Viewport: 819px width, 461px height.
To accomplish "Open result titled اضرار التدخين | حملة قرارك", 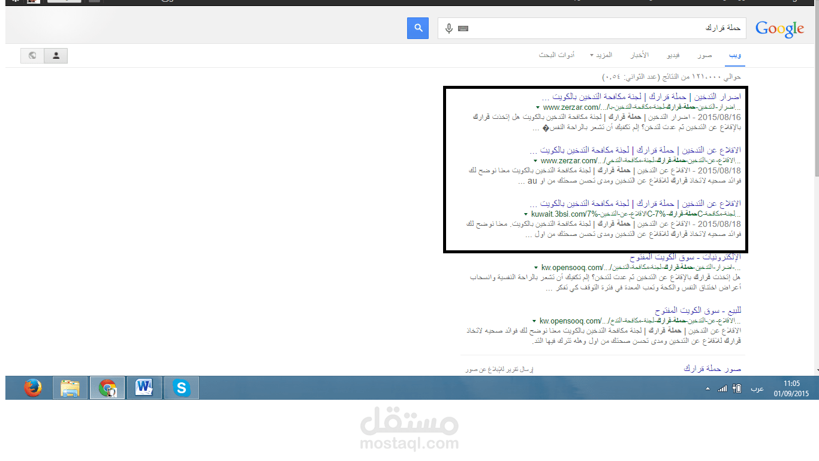I will 641,97.
